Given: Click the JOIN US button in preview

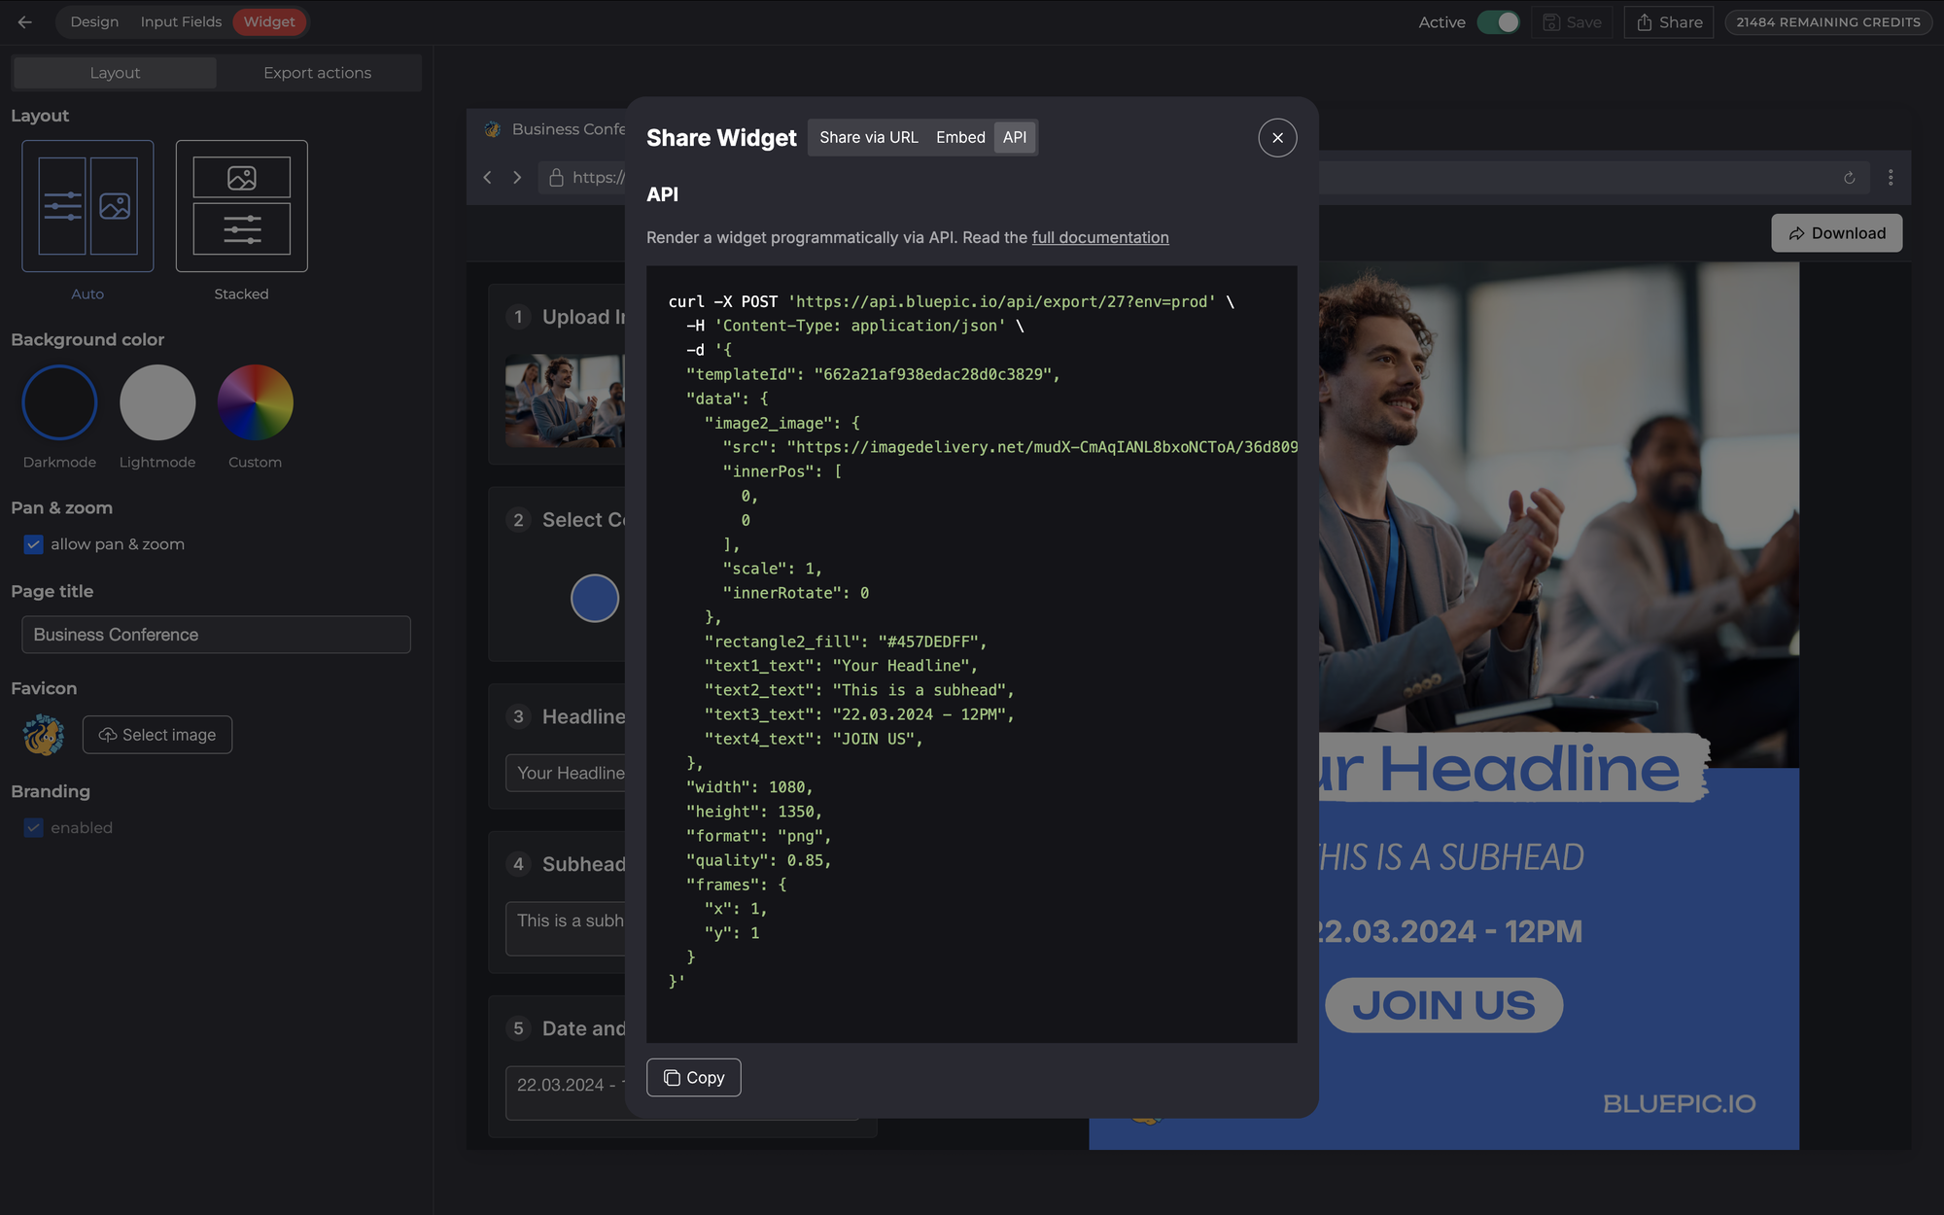Looking at the screenshot, I should click(1443, 1005).
